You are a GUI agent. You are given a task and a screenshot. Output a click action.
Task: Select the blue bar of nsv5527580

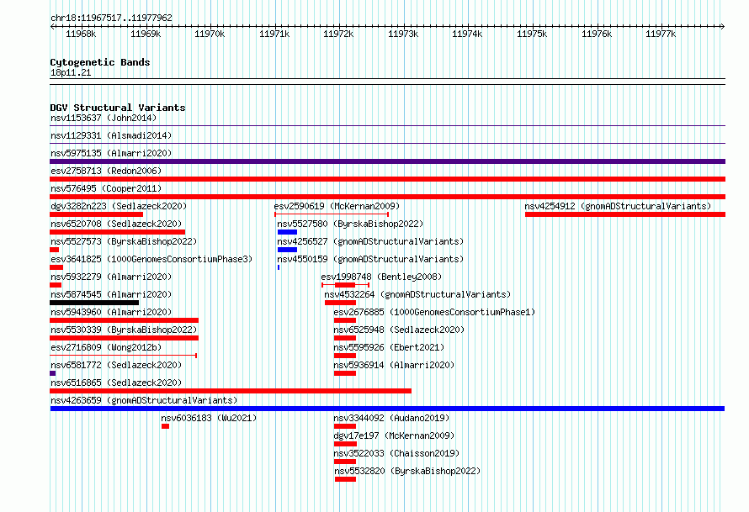pyautogui.click(x=287, y=232)
